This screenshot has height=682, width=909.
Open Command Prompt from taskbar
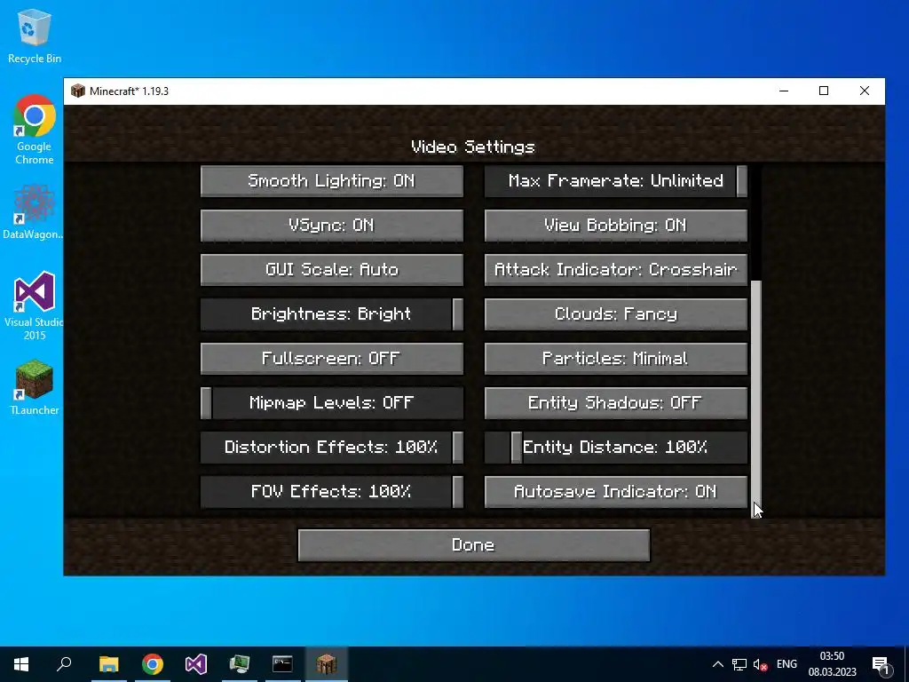point(282,664)
